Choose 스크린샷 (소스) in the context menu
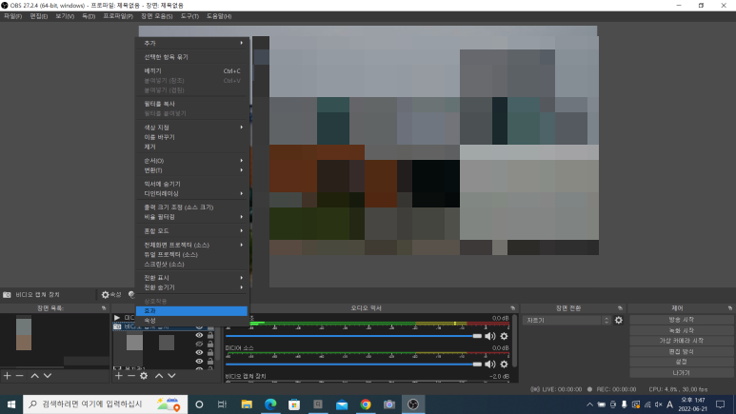This screenshot has width=736, height=414. (x=191, y=265)
